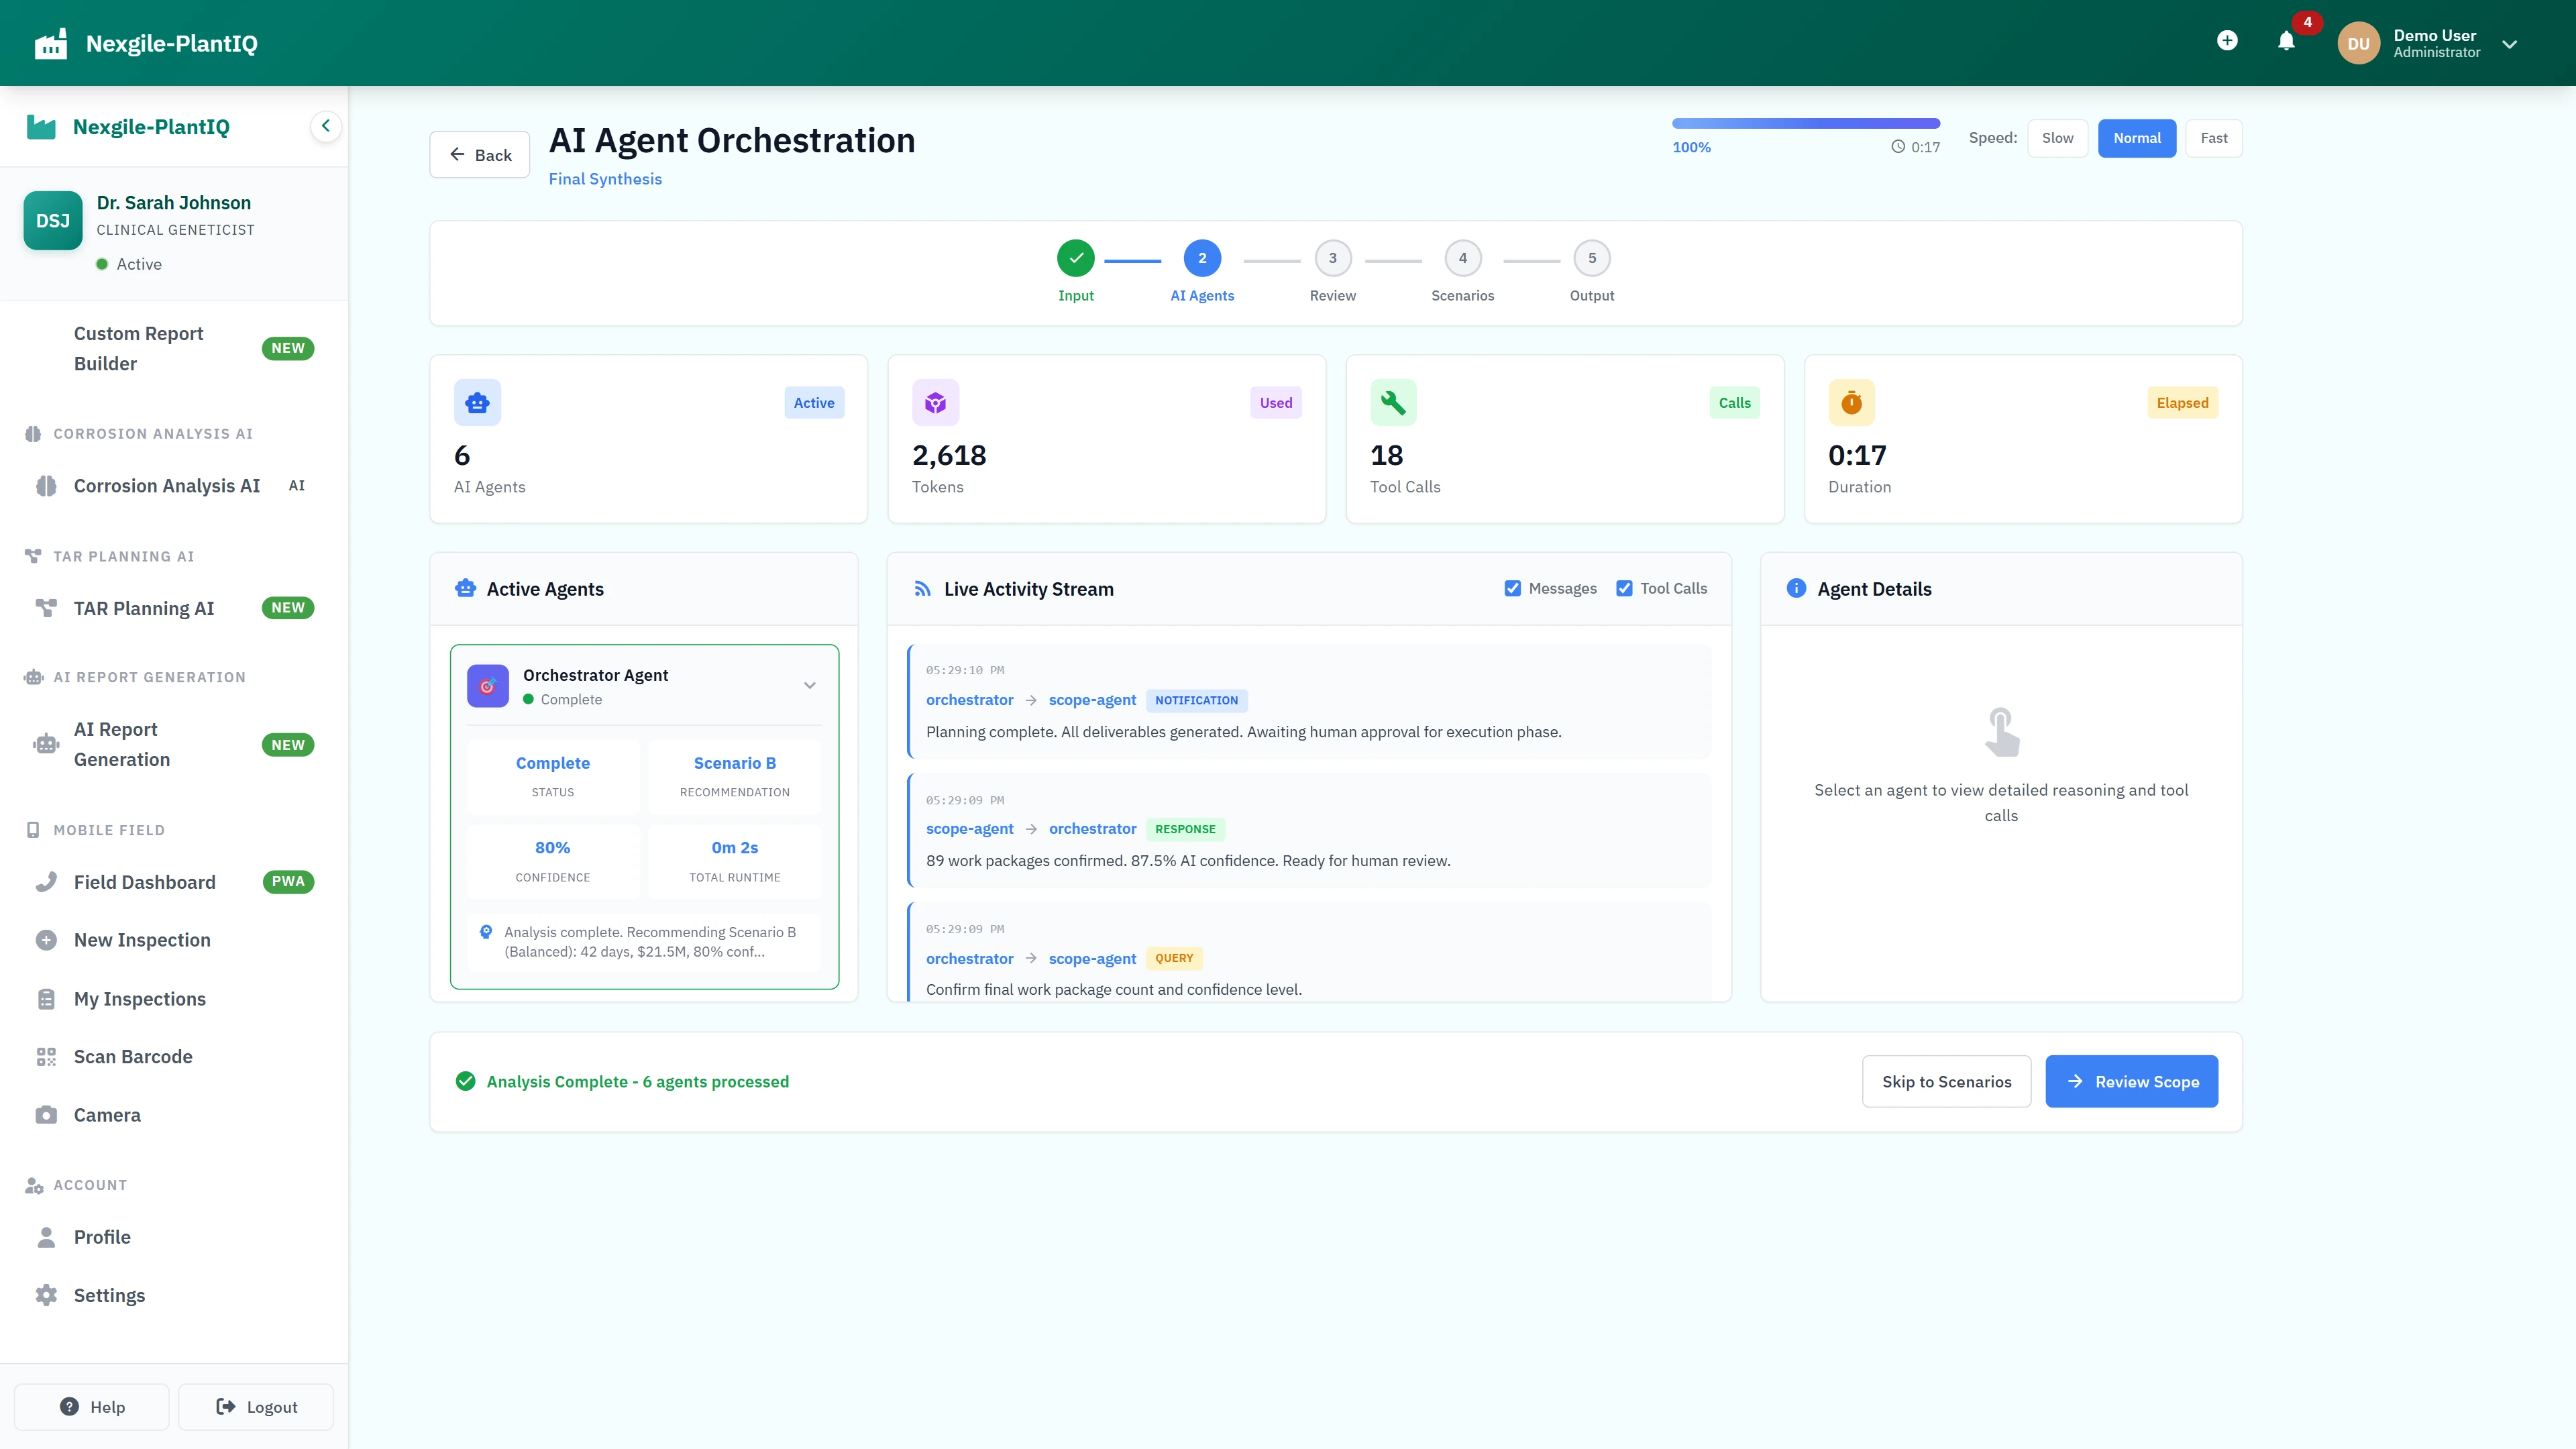Click the Live Activity Stream feed icon

pyautogui.click(x=921, y=588)
